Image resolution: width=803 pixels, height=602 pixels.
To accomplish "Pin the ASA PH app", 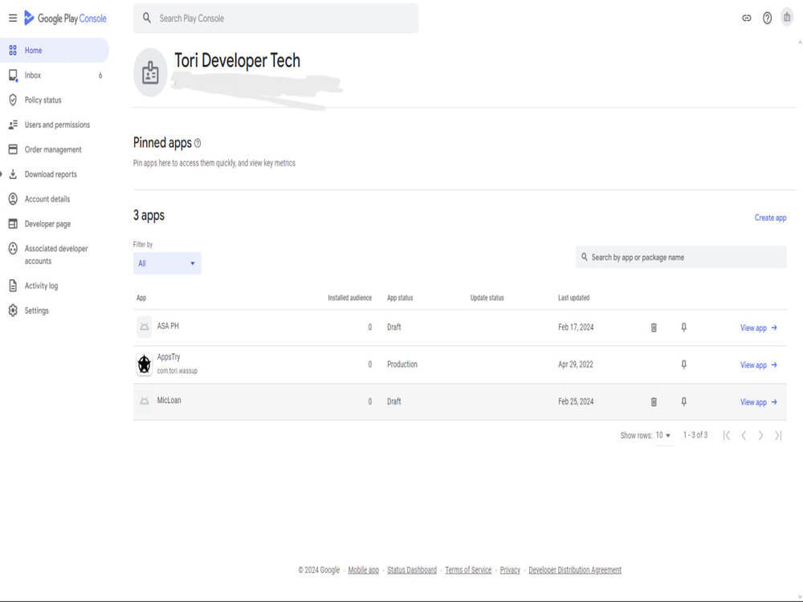I will coord(683,327).
